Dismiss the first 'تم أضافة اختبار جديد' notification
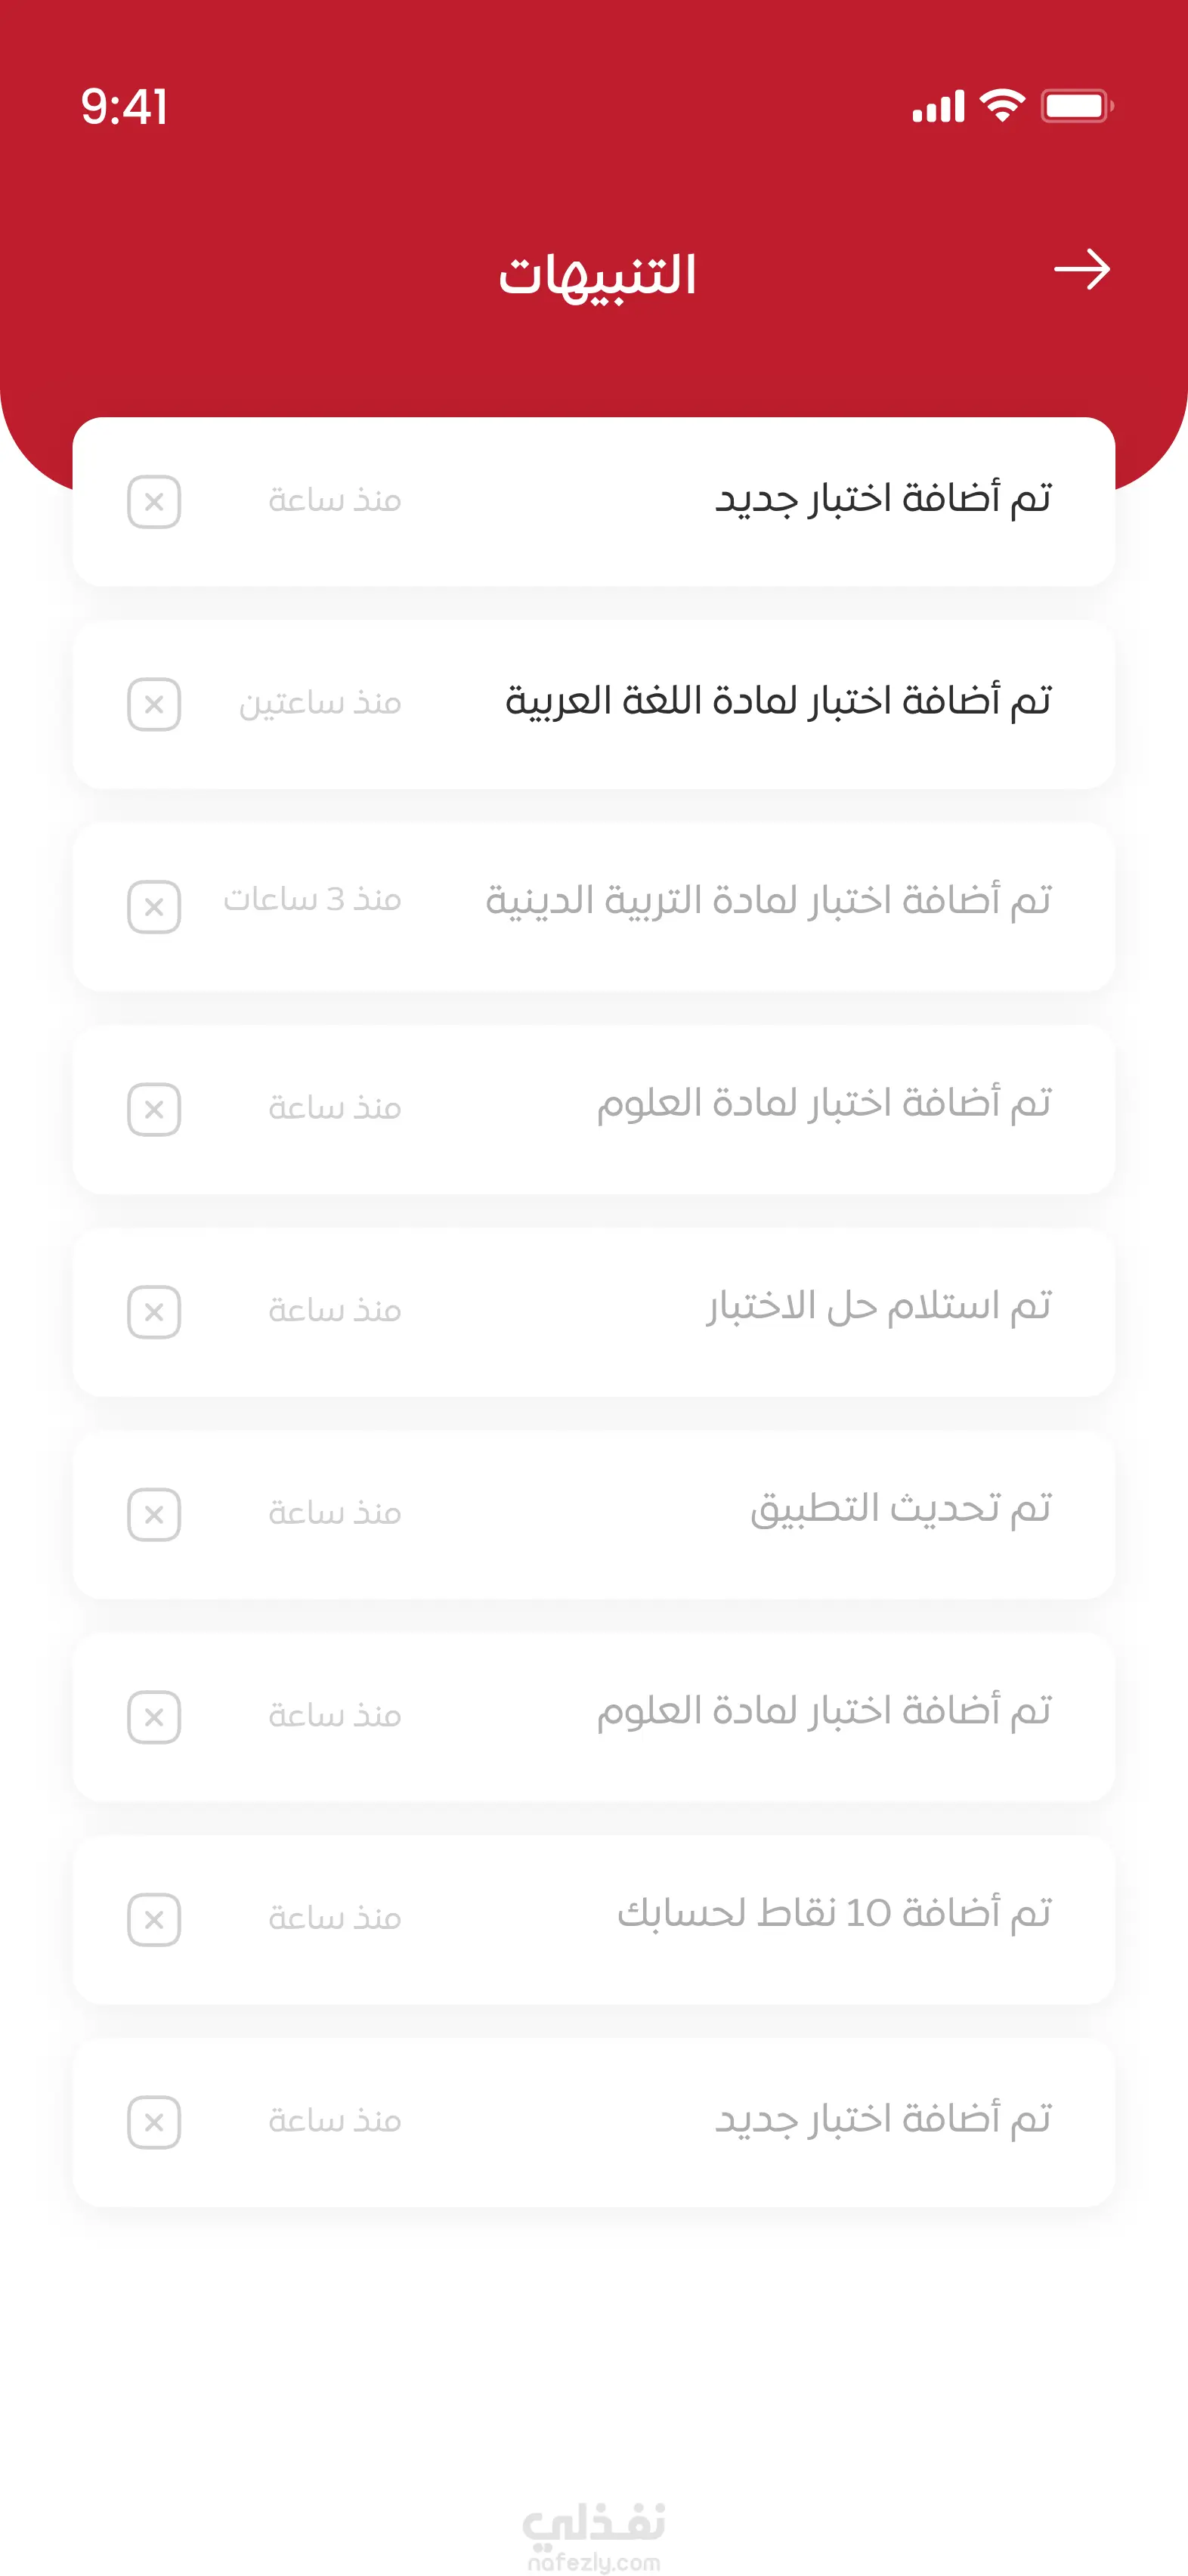Image resolution: width=1188 pixels, height=2576 pixels. [x=154, y=502]
